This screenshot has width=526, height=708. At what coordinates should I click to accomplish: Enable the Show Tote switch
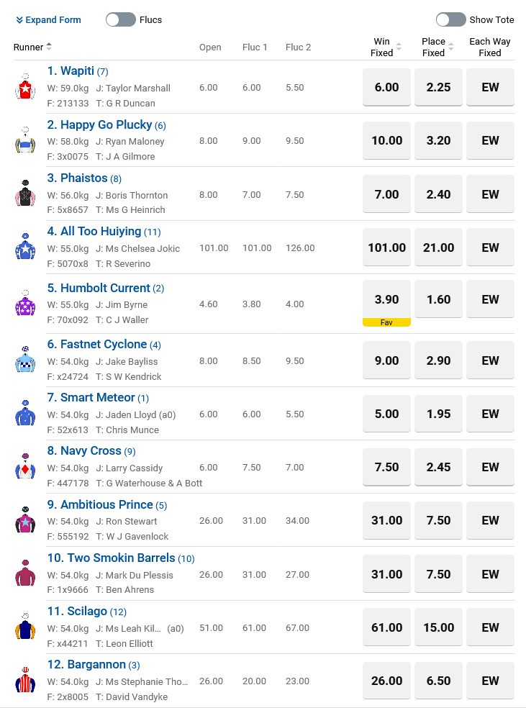coord(450,19)
